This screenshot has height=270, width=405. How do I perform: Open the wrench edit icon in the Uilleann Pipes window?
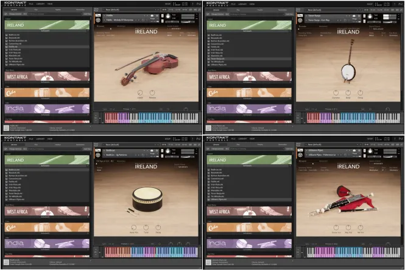(x=300, y=150)
